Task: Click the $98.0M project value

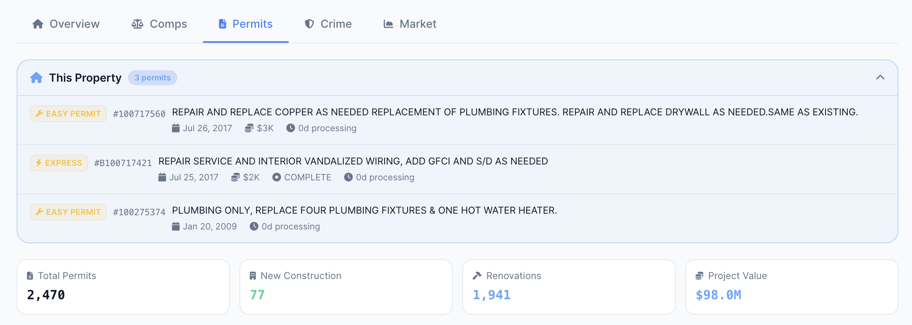Action: (x=718, y=295)
